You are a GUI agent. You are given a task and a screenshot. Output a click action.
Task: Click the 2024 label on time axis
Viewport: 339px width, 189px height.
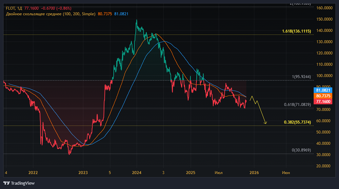tap(137, 173)
